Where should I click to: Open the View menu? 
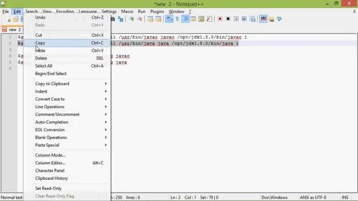pyautogui.click(x=47, y=11)
